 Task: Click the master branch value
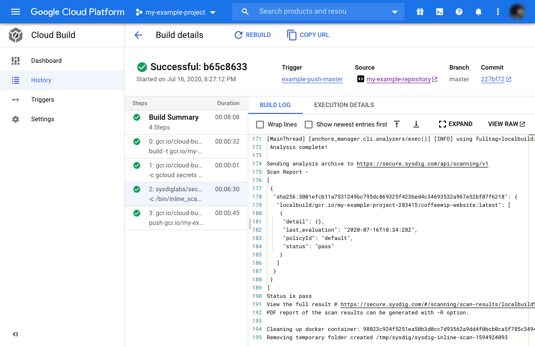click(x=459, y=79)
